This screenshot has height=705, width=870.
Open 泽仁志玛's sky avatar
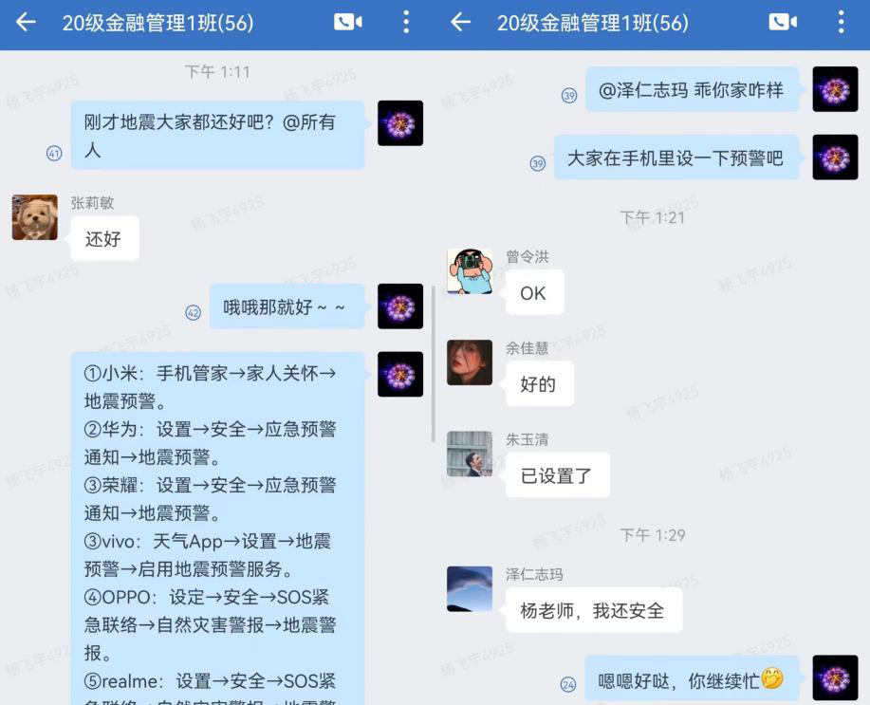(470, 589)
